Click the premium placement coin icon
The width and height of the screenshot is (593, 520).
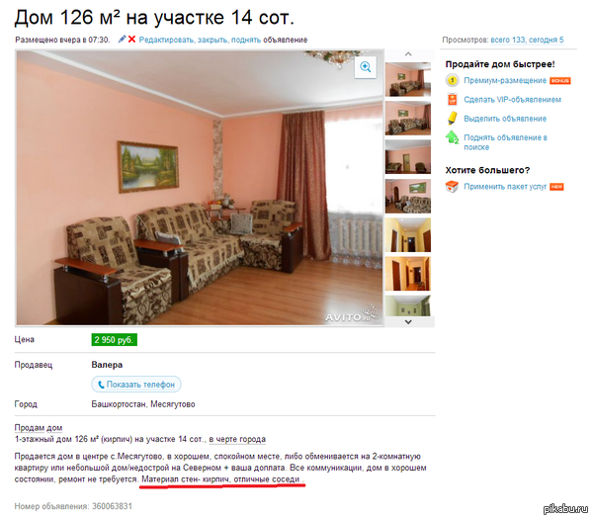pos(452,80)
